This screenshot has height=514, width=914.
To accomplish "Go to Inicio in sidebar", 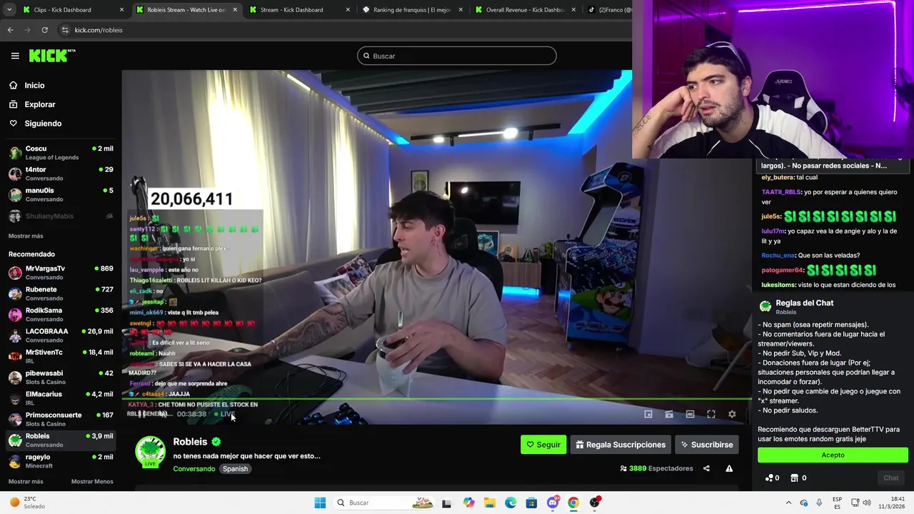I will 34,85.
